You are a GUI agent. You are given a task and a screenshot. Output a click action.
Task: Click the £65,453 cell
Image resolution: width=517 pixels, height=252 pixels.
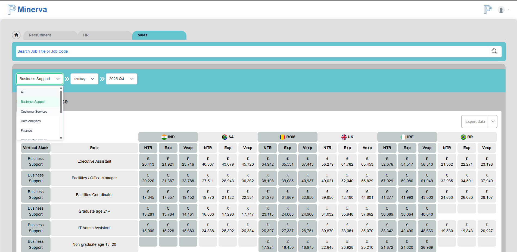point(367,161)
